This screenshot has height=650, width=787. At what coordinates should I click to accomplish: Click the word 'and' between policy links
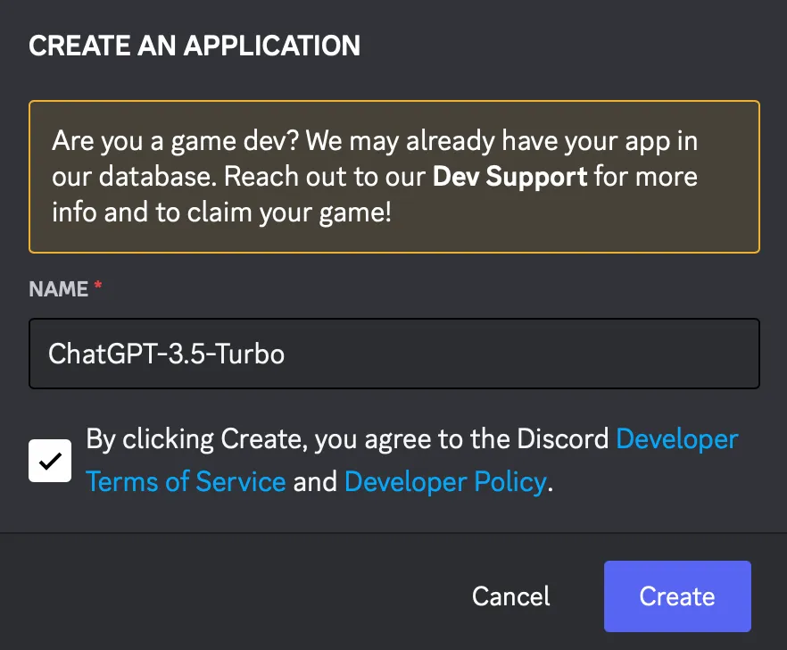315,482
